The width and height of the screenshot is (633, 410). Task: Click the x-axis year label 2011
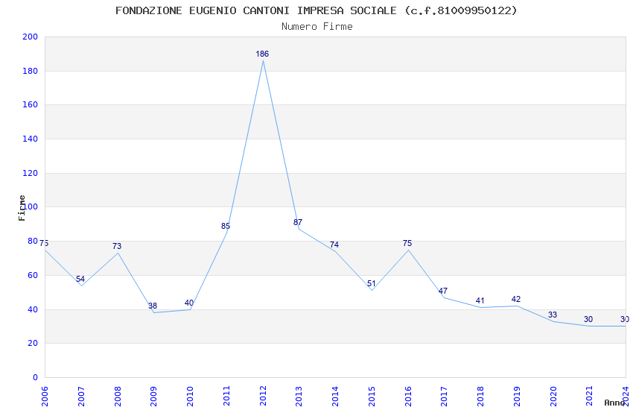226,397
